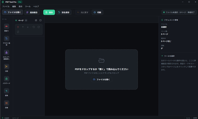
Task: Open the 編集 menu
Action: point(14,6)
